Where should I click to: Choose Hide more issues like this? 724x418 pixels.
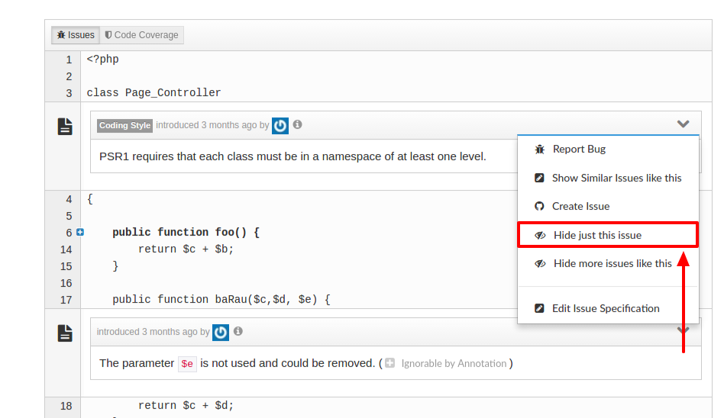(x=608, y=263)
